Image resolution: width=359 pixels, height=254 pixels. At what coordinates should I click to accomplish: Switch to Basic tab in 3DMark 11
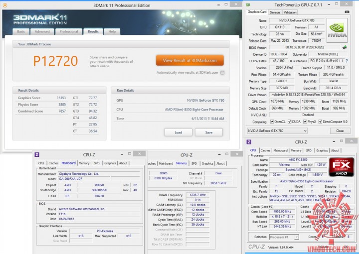[21, 31]
